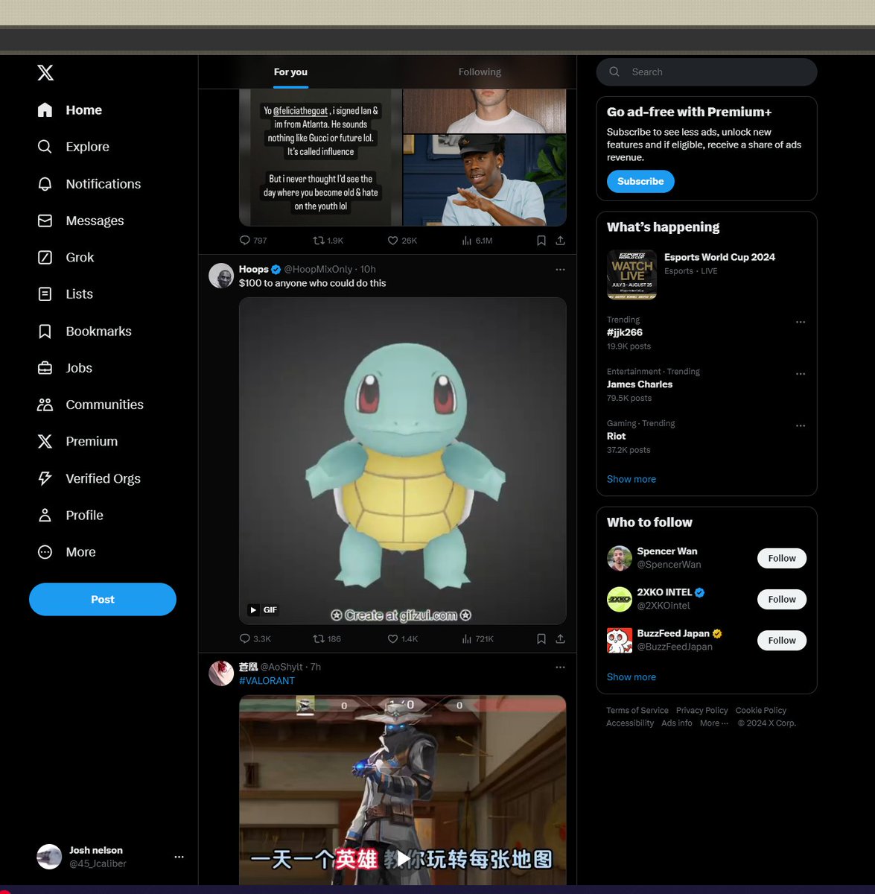Reply to the post with 797 replies
The width and height of the screenshot is (875, 894).
tap(253, 241)
